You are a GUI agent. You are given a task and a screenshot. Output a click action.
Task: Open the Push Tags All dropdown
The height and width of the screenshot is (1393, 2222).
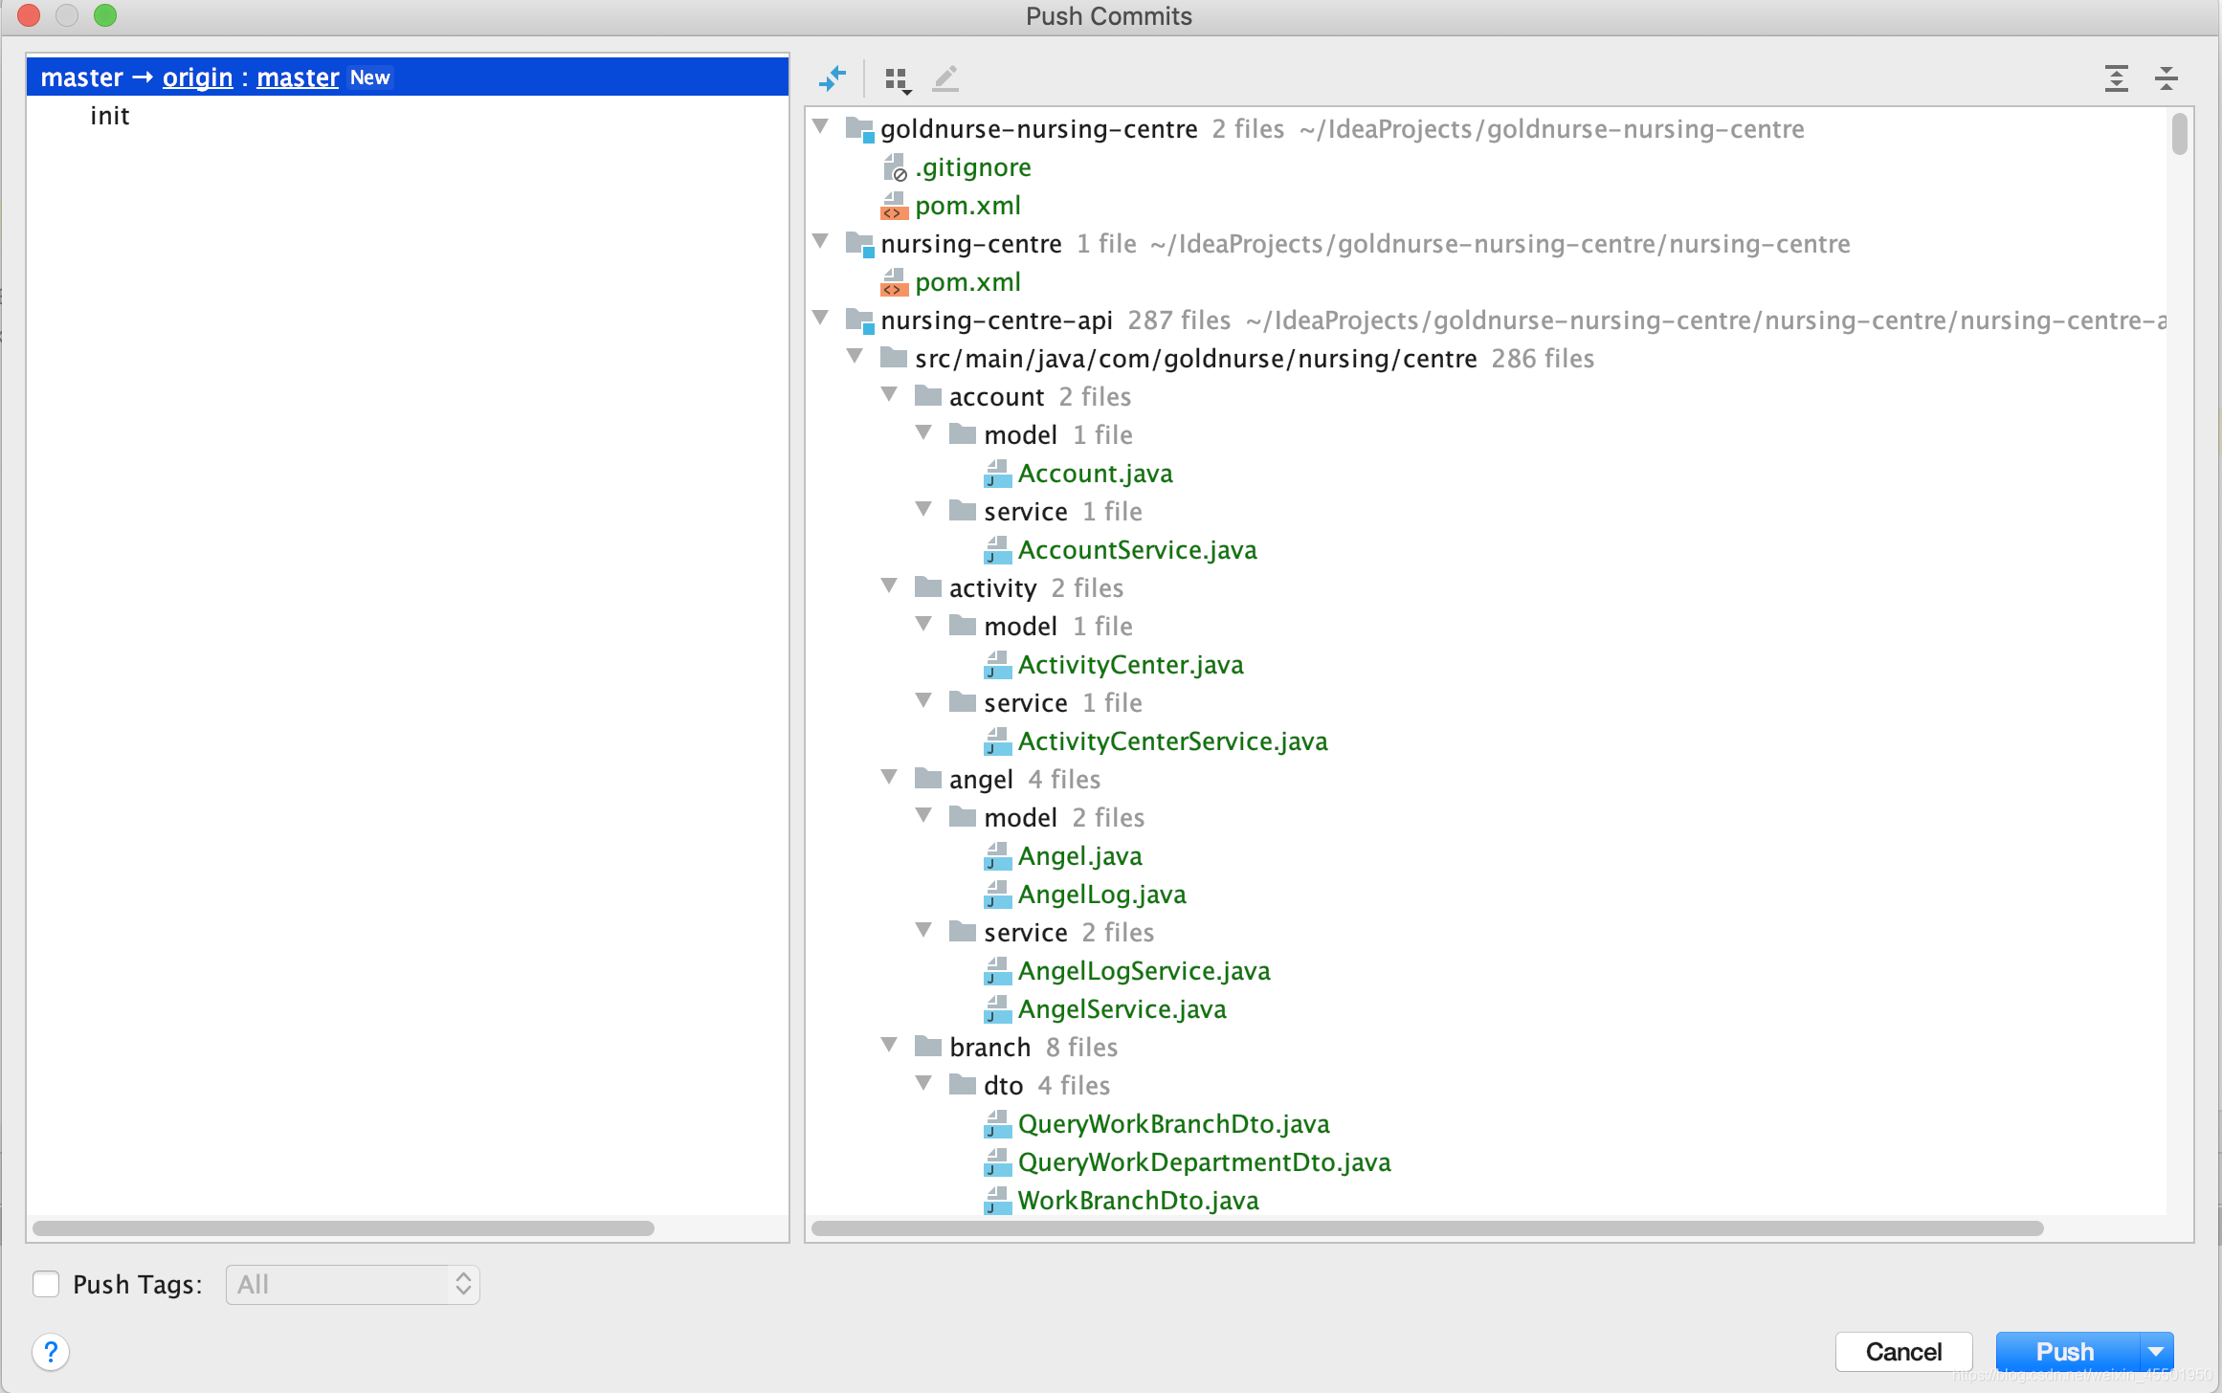coord(353,1284)
